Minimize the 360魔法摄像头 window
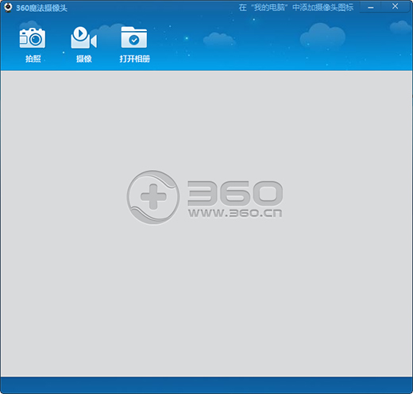The height and width of the screenshot is (394, 413). tap(371, 7)
